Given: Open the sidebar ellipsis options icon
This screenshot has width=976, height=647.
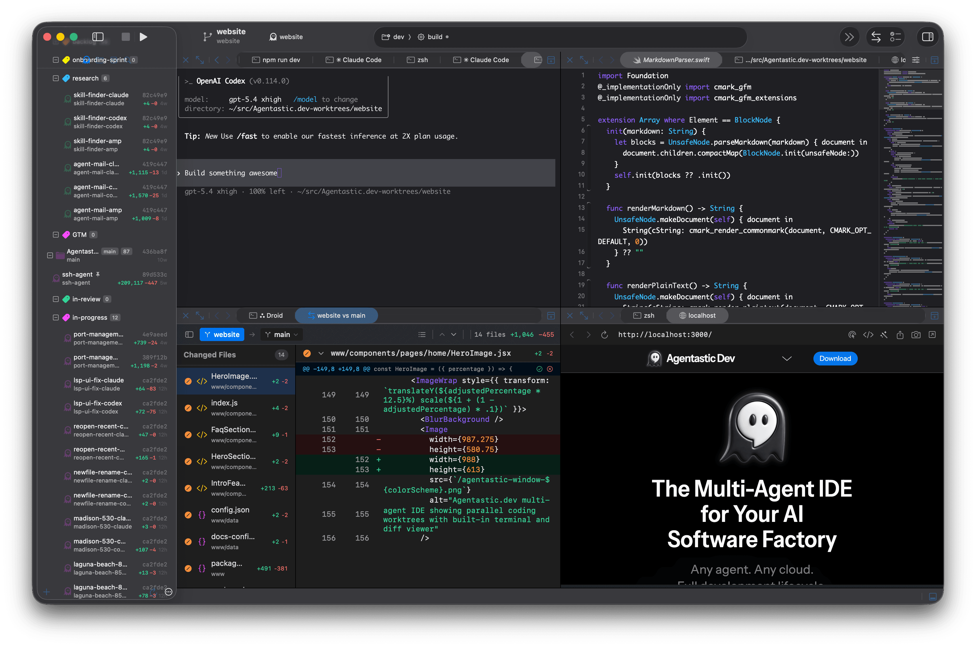Looking at the screenshot, I should point(168,592).
